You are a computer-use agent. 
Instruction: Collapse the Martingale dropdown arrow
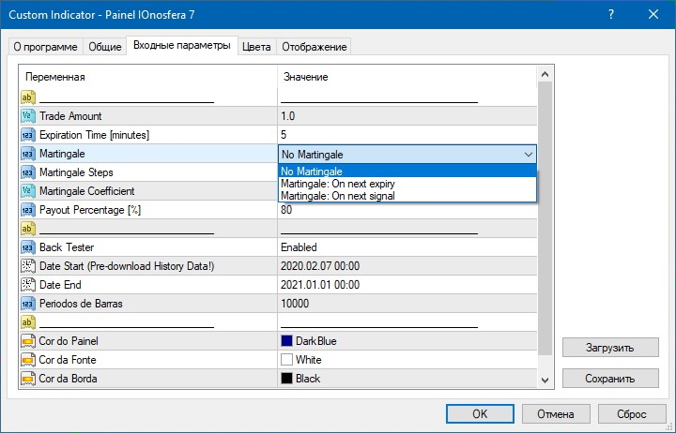click(x=527, y=155)
